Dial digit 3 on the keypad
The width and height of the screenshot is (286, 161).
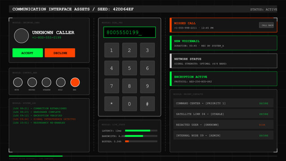pos(147,50)
